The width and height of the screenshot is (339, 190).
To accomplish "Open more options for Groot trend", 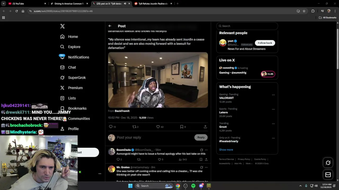I will pos(273,123).
